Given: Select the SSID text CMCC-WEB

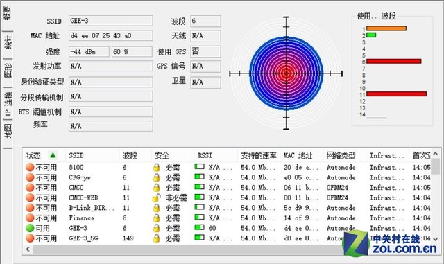Looking at the screenshot, I should (83, 197).
